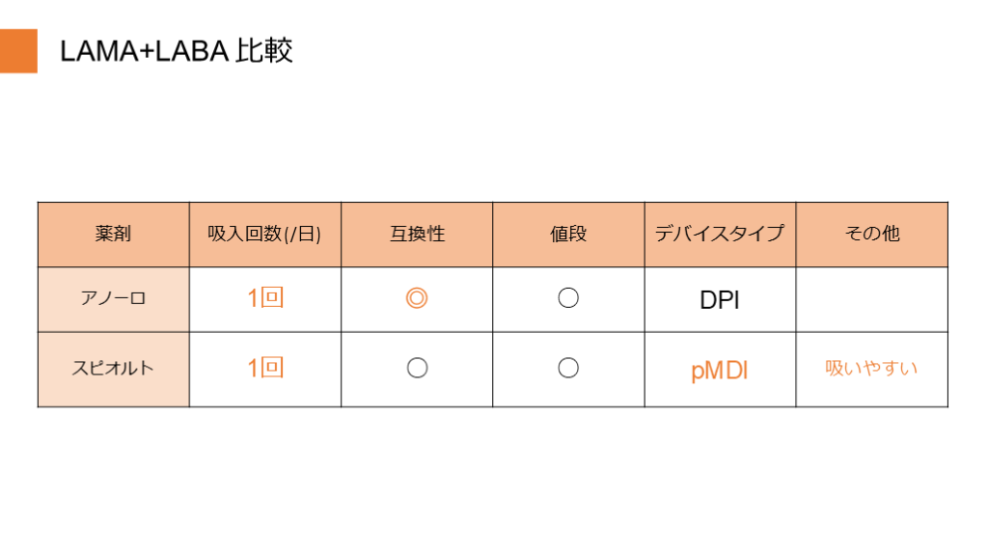Screen dimensions: 988x556
Task: Select the スピオルト drug name cell
Action: pyautogui.click(x=113, y=368)
